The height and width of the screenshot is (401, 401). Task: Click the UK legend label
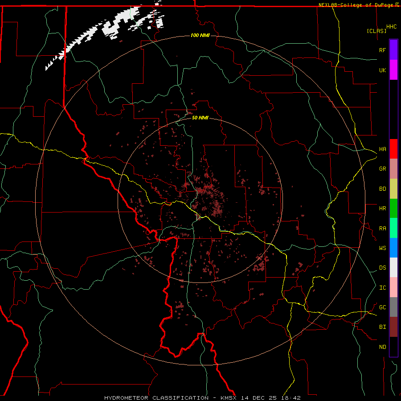(x=382, y=70)
